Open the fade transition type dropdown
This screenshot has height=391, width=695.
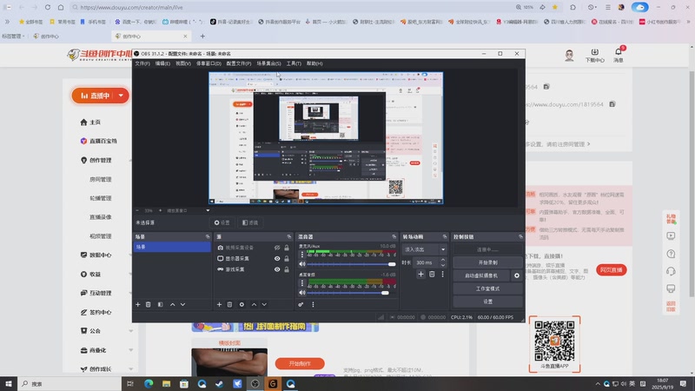[424, 249]
